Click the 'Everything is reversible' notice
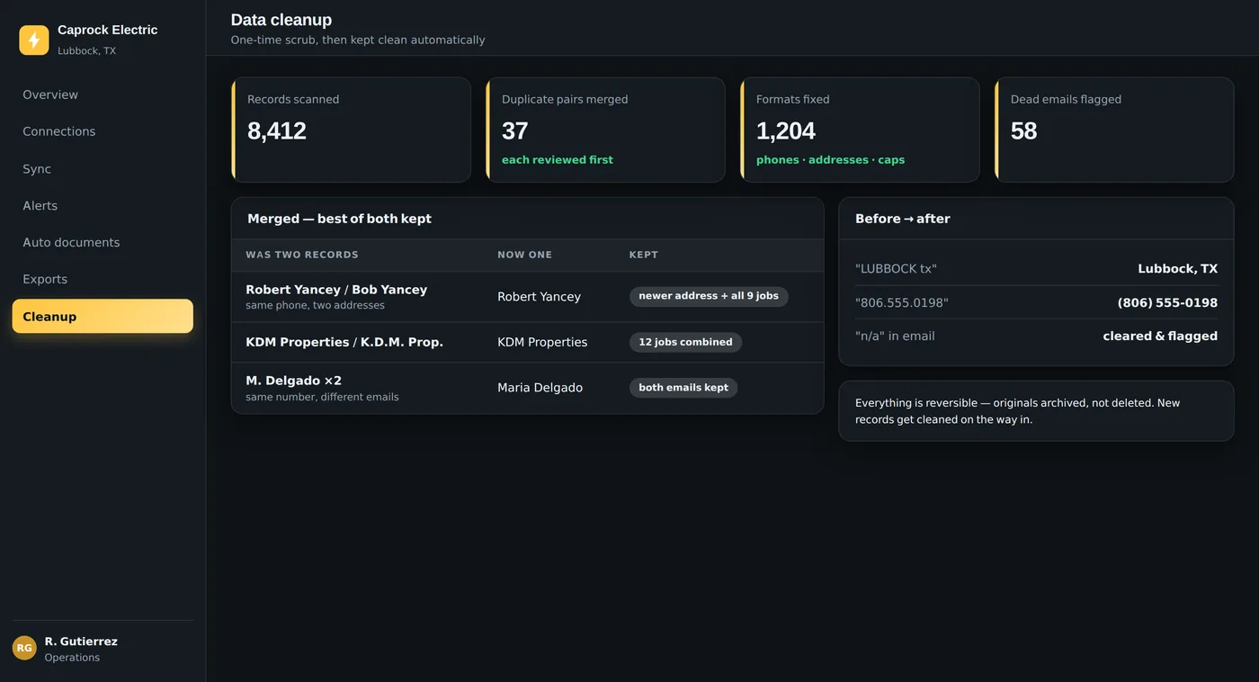The height and width of the screenshot is (682, 1259). click(x=1036, y=411)
